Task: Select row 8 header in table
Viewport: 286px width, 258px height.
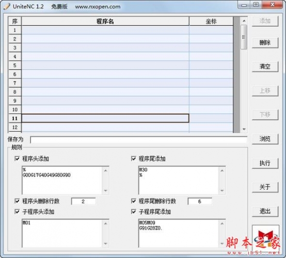Action: (x=15, y=92)
